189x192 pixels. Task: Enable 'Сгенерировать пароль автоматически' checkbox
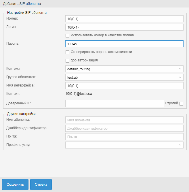[68, 52]
